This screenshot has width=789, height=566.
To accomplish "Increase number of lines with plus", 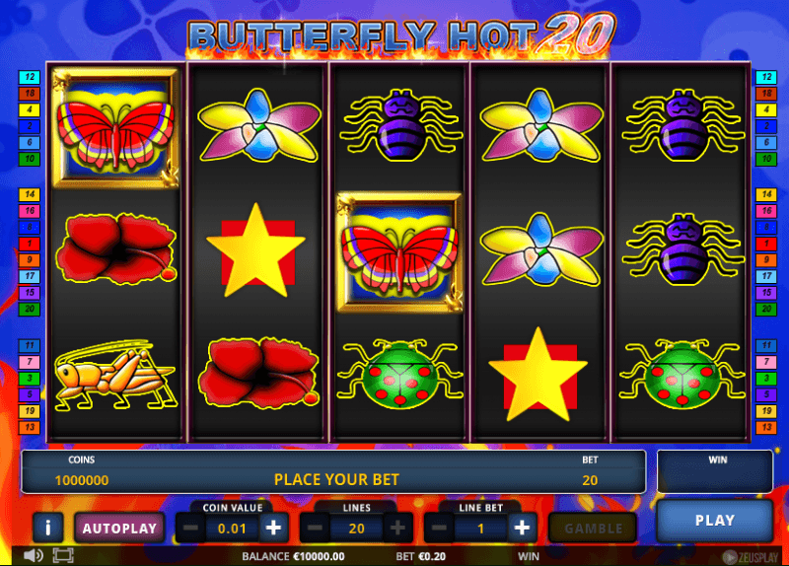I will [x=397, y=529].
